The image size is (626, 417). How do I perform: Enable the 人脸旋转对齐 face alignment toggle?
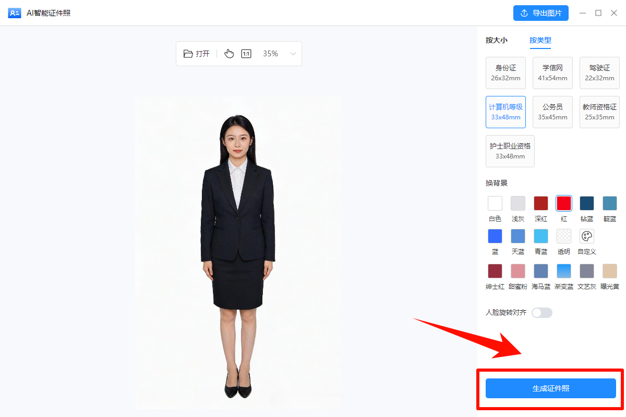(x=541, y=312)
